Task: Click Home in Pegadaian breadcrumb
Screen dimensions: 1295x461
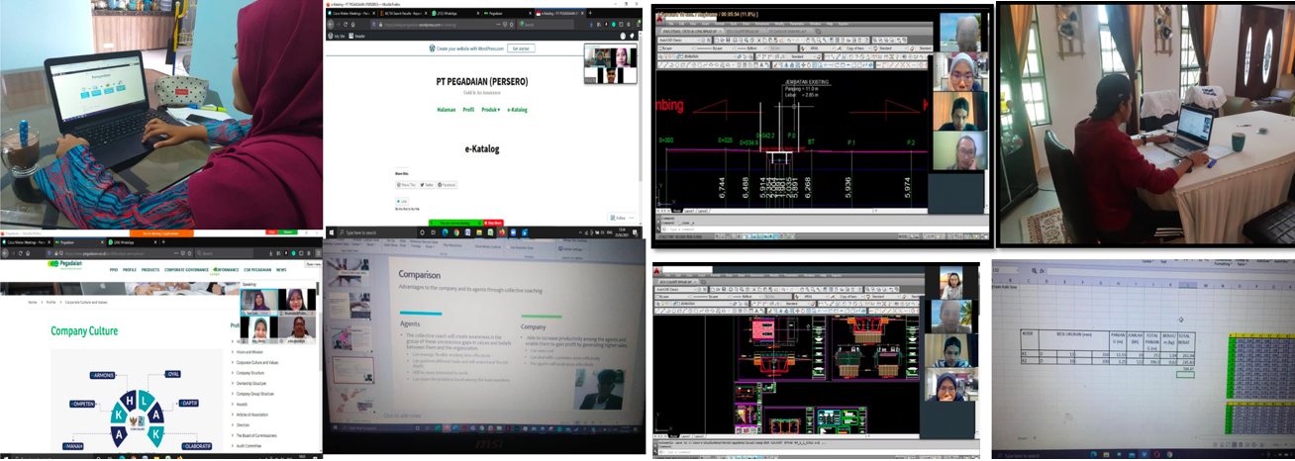Action: tap(33, 303)
